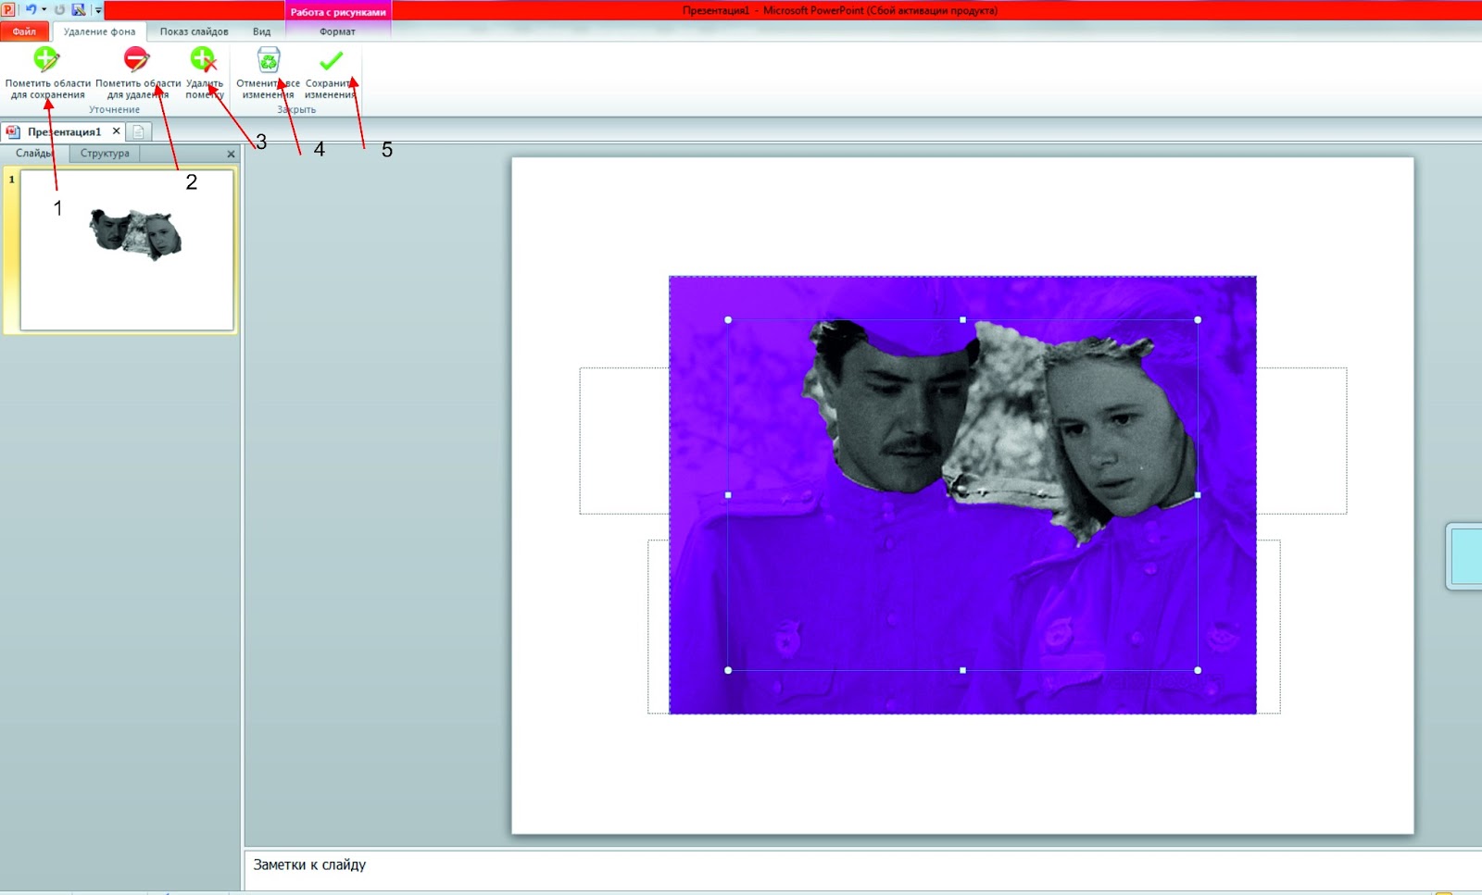The width and height of the screenshot is (1482, 895).
Task: Click the bottom-right marquee handle
Action: [x=1198, y=670]
